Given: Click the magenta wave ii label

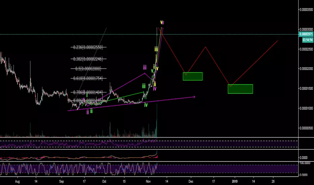Looking at the screenshot, I should [88, 112].
